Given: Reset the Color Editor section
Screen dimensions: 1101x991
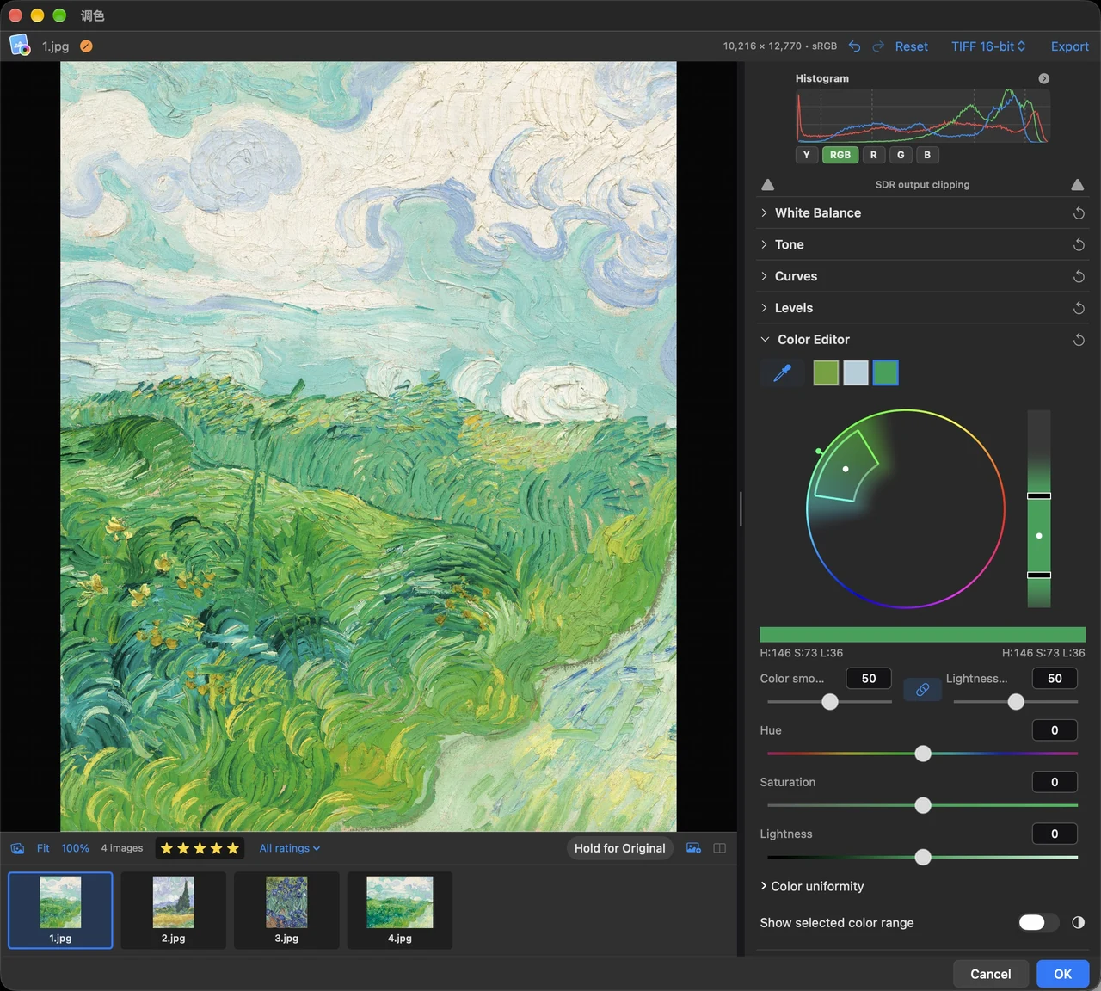Looking at the screenshot, I should [1079, 340].
